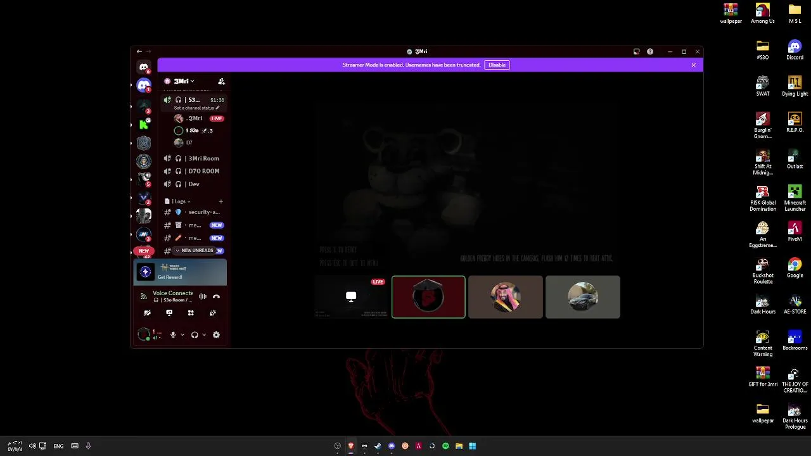This screenshot has height=456, width=811.
Task: Open Content Warning desktop shortcut
Action: pos(763,343)
